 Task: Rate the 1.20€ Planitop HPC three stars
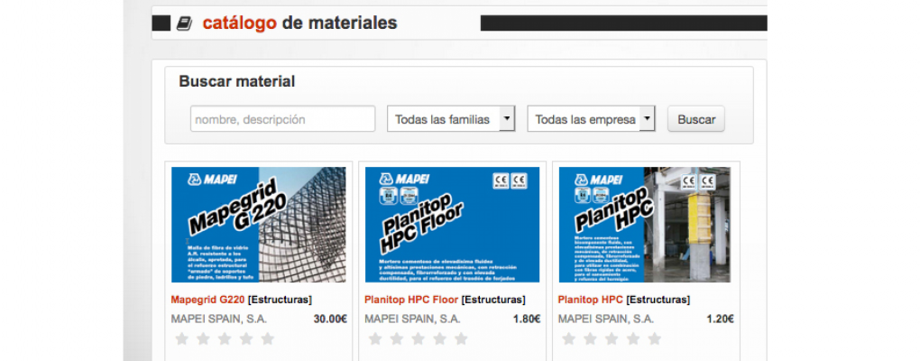point(612,338)
